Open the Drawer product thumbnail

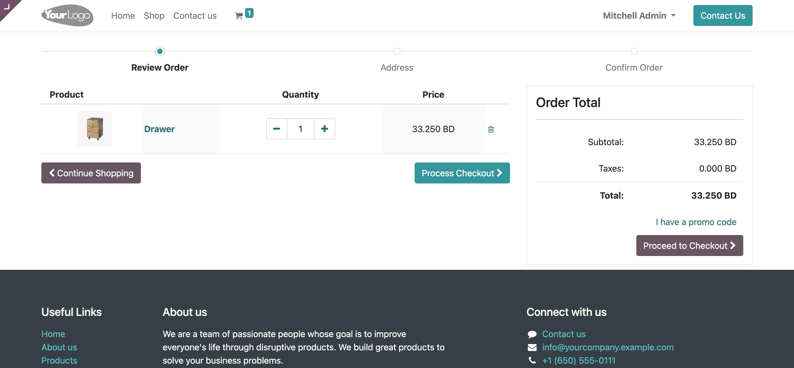pos(94,129)
